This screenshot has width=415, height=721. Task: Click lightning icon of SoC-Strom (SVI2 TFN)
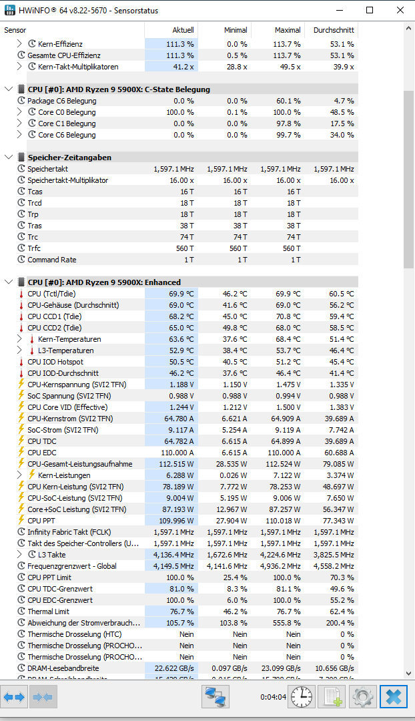click(x=21, y=430)
